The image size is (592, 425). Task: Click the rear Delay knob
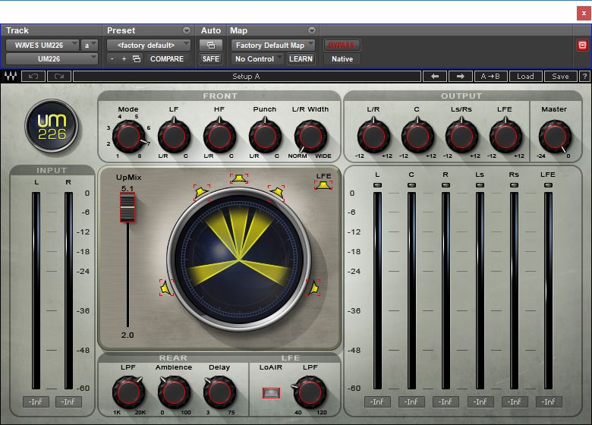click(219, 392)
